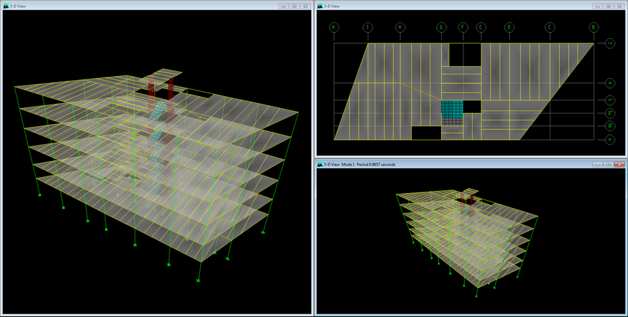
Task: Click grid bubble D in plan view
Action: click(x=509, y=27)
